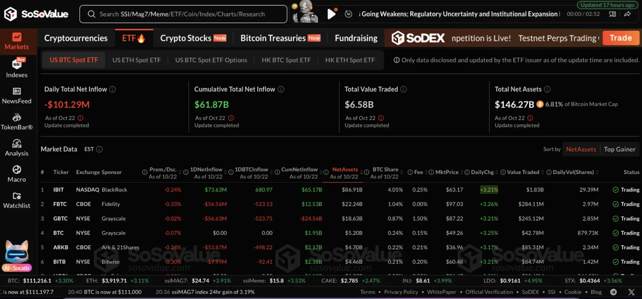Sort by NetAssets toggle button
642x299 pixels.
point(581,149)
